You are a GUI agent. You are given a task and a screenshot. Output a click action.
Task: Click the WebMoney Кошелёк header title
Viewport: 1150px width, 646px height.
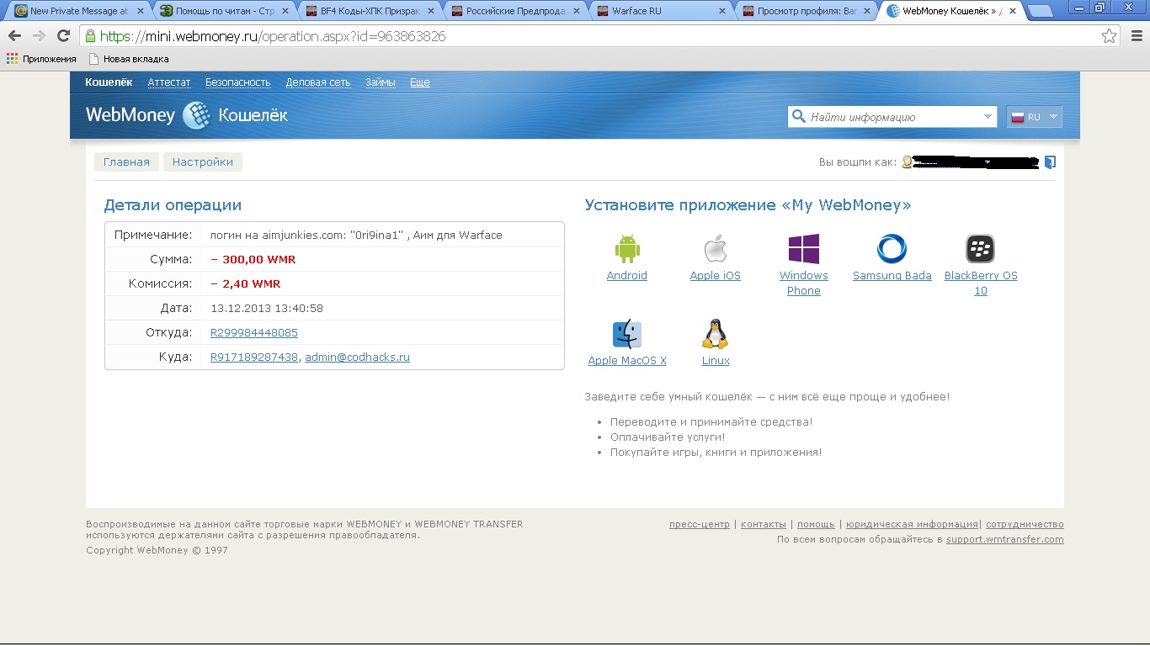coord(187,115)
